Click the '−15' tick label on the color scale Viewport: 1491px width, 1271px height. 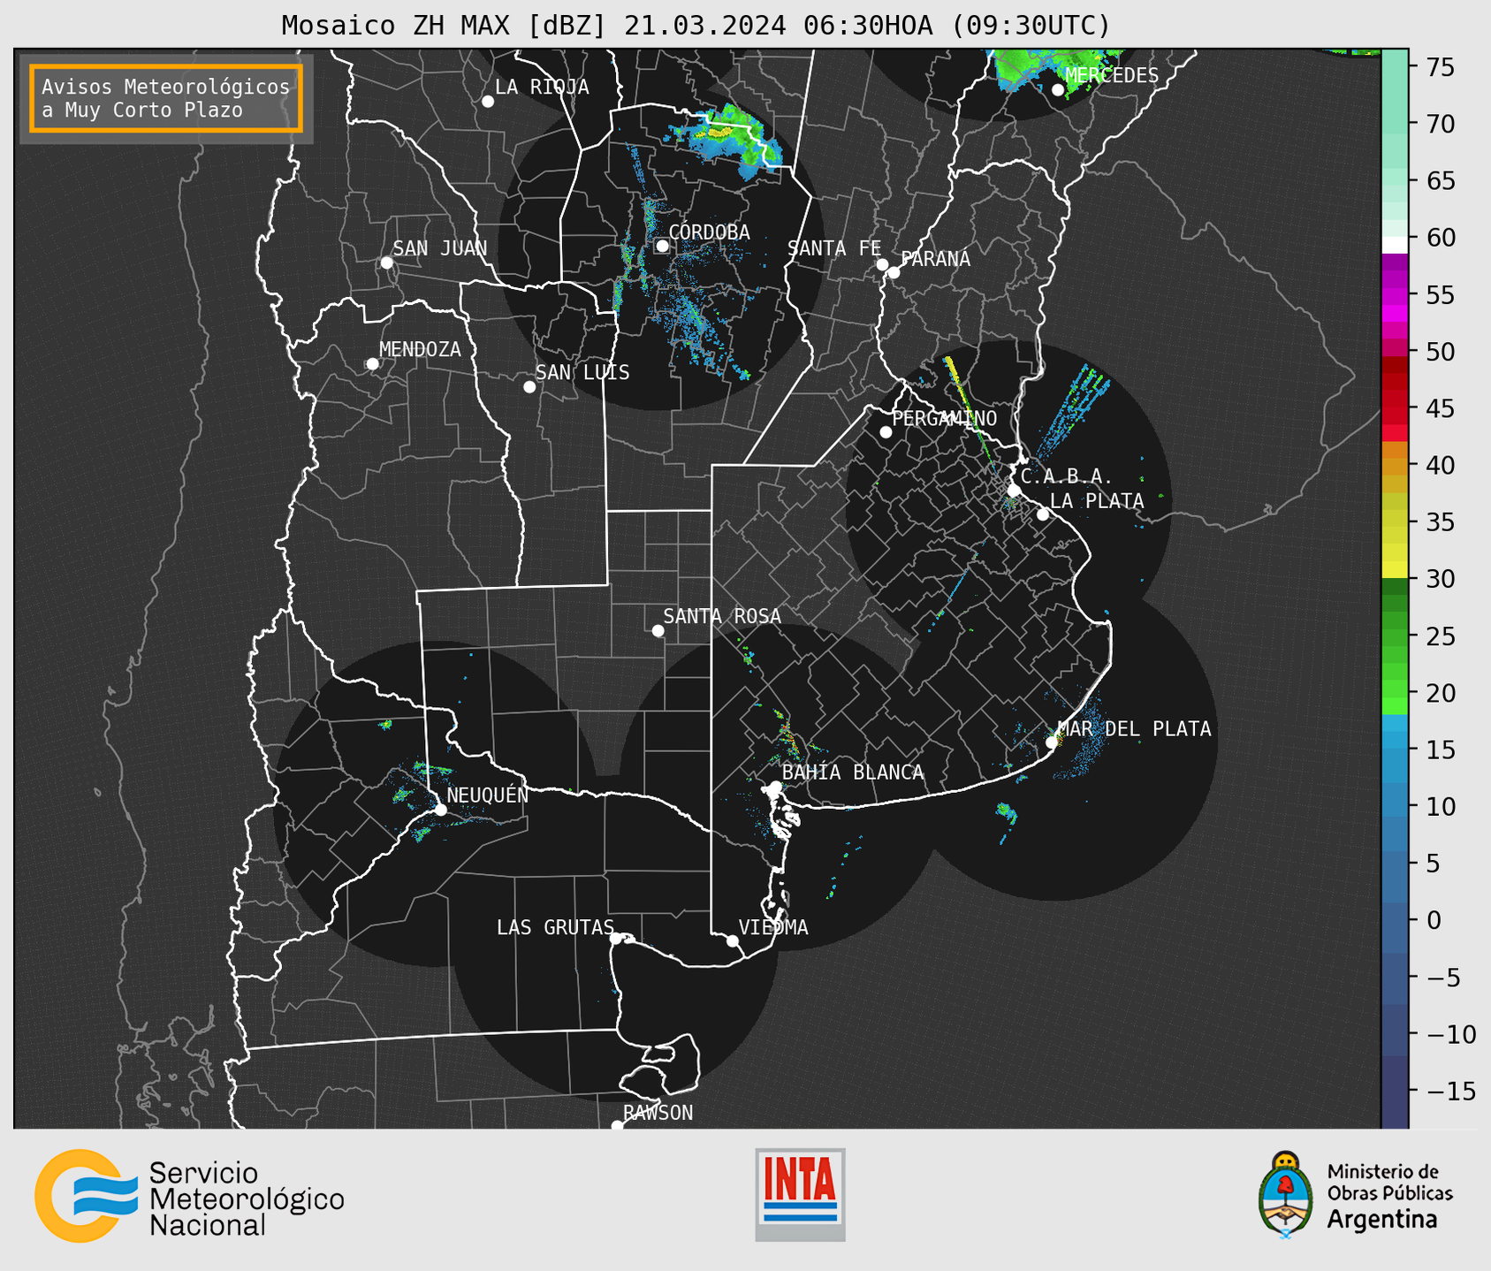click(x=1450, y=1091)
